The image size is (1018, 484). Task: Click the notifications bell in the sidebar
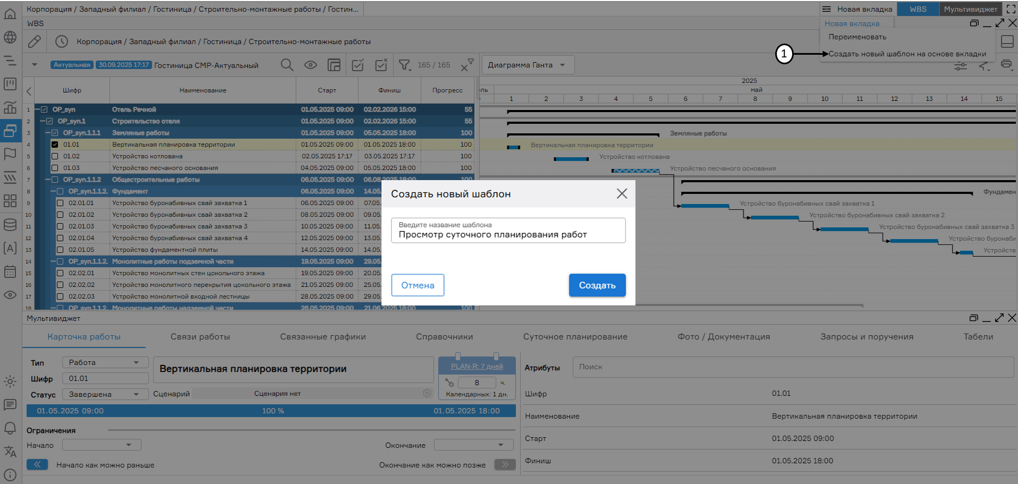(10, 428)
